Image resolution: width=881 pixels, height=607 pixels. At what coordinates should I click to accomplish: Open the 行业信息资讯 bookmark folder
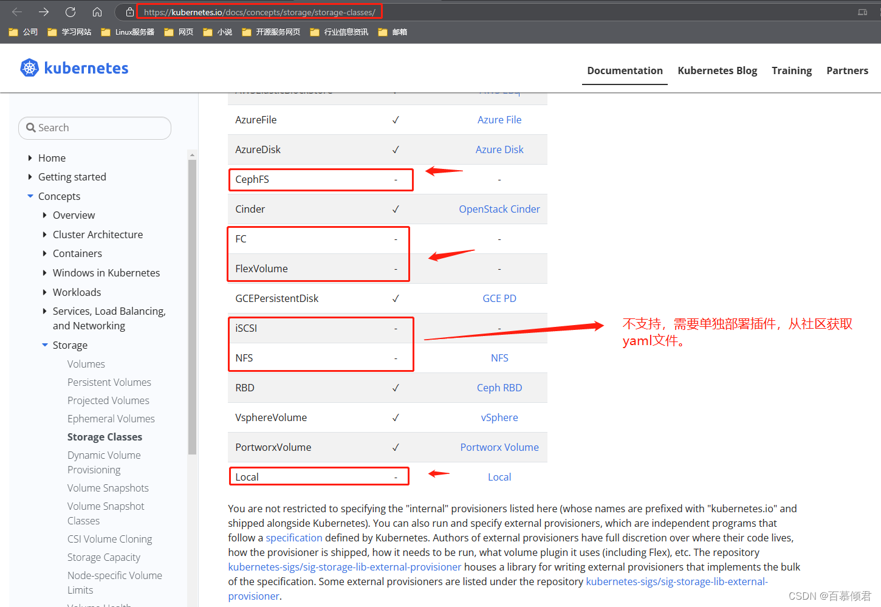click(339, 32)
